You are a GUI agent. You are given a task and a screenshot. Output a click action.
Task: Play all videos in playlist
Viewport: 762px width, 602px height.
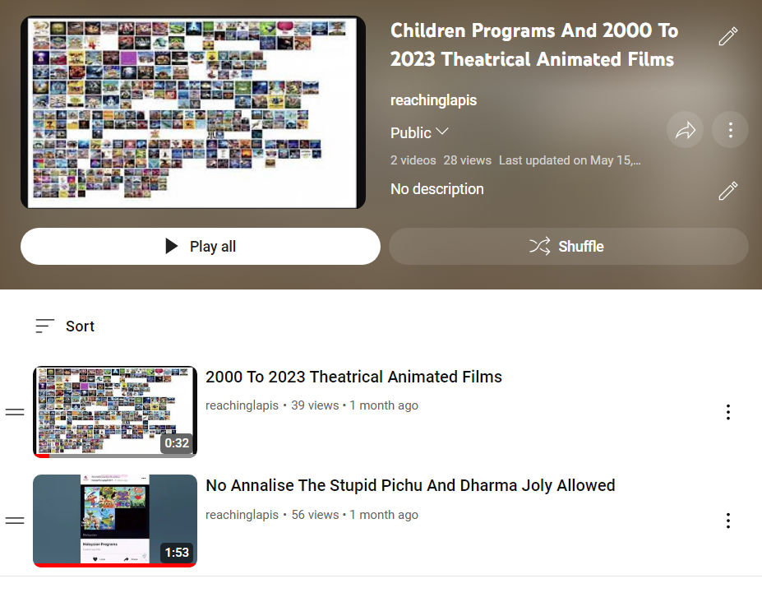pyautogui.click(x=201, y=247)
